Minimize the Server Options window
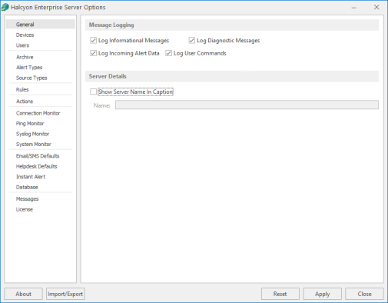 [354, 8]
